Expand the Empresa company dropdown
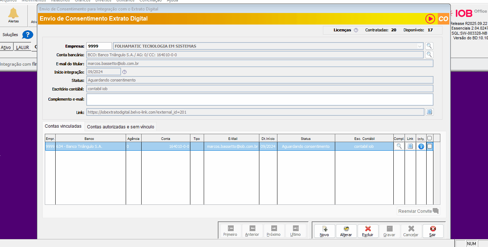This screenshot has height=247, width=488. [419, 46]
